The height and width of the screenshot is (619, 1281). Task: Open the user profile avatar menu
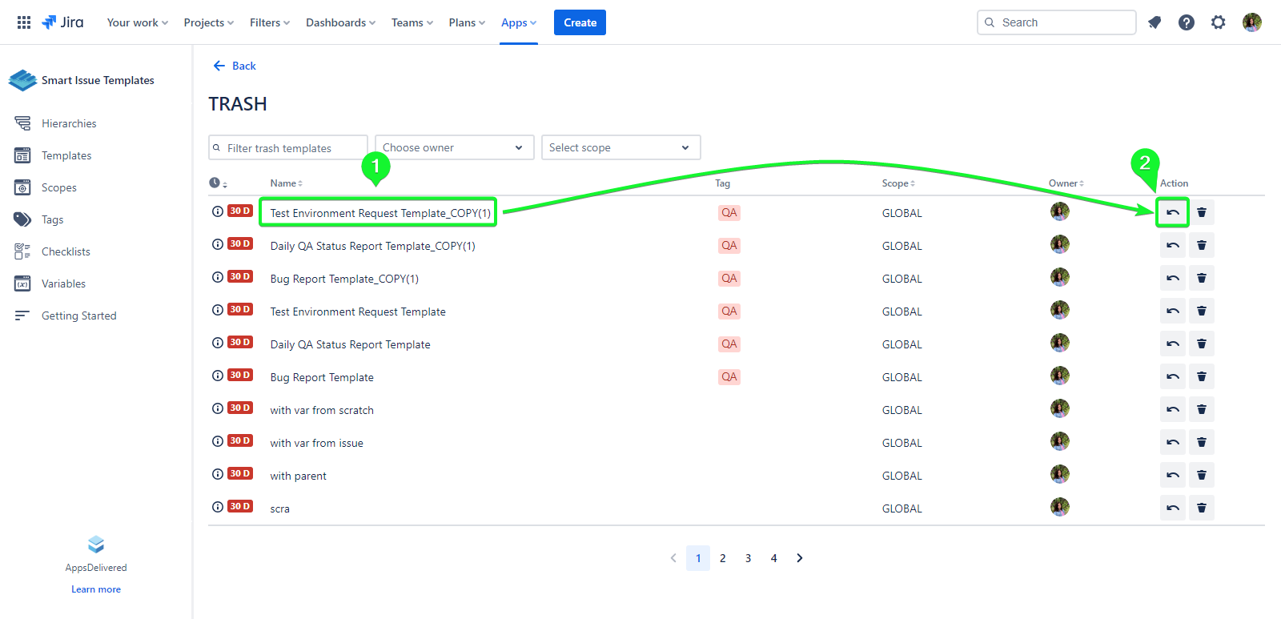pos(1251,22)
